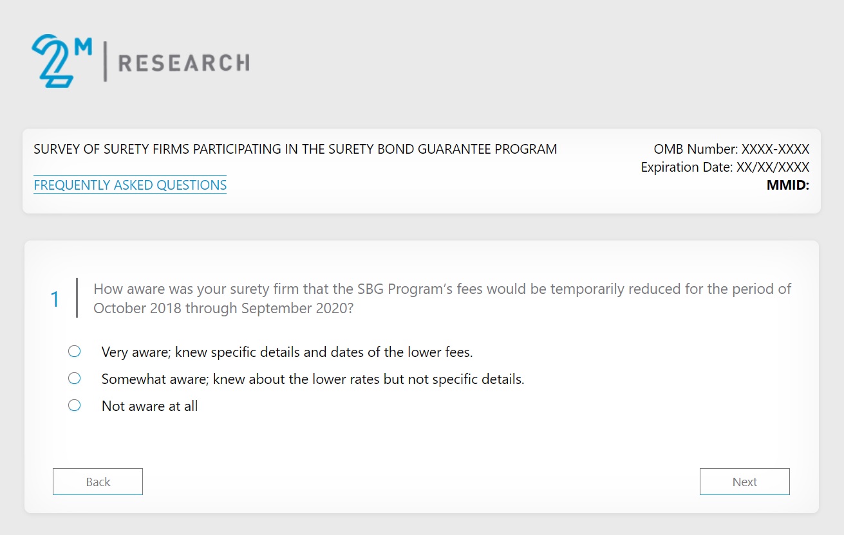Click the vertical line between logo and RESEARCH
The image size is (844, 535).
point(105,61)
